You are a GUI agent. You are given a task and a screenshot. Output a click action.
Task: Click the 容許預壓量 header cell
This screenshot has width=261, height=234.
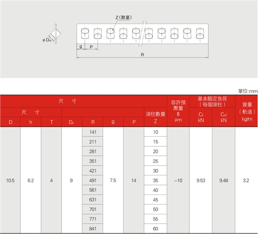pos(178,111)
